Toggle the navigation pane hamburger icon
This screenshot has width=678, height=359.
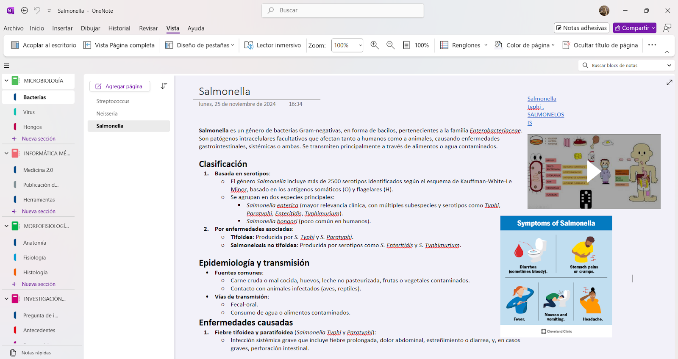tap(6, 66)
